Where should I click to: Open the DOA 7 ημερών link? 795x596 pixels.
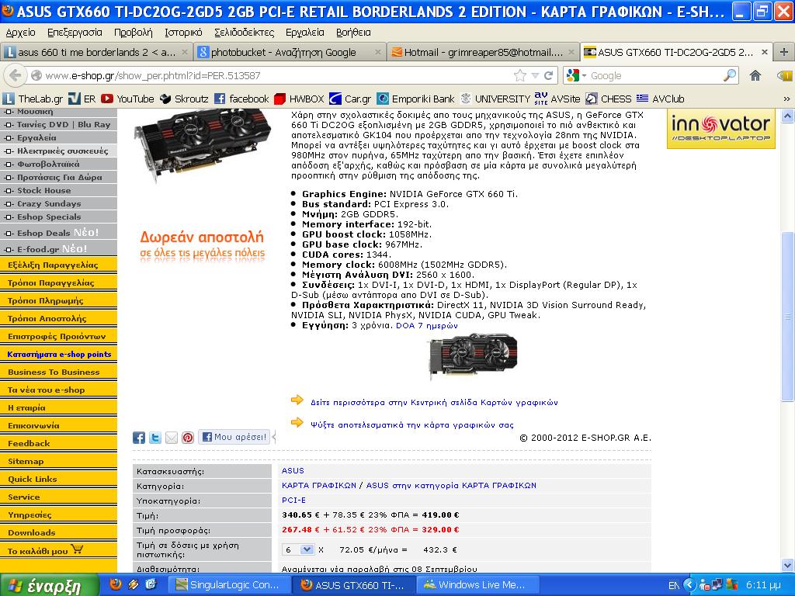(x=427, y=325)
